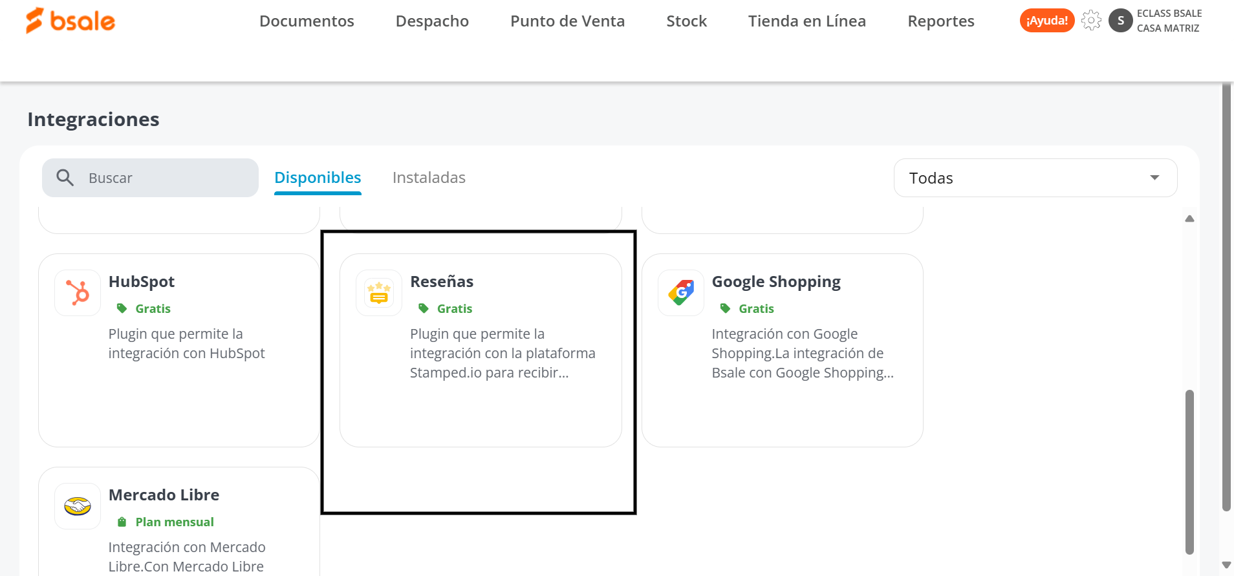Screen dimensions: 1234x576
Task: Click the 'integración con HubSpot' description text
Action: click(x=186, y=354)
